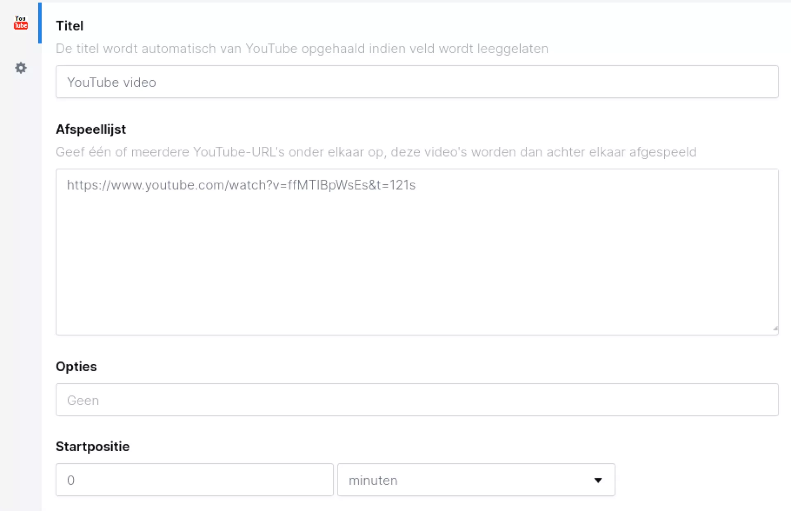Viewport: 791px width, 511px height.
Task: Click the blue active-tab indicator bar
Action: pos(40,23)
